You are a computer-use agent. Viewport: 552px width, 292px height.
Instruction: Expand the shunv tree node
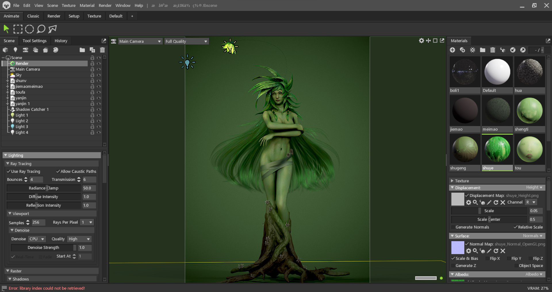tap(7, 81)
